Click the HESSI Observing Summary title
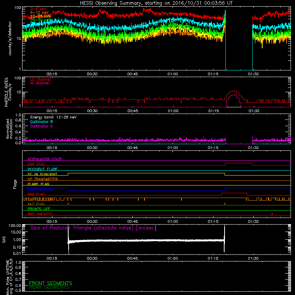295x295 pixels. click(x=156, y=3)
